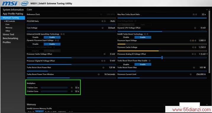
Task: Click the info icon next to Core Voltage
Action: pos(103,28)
